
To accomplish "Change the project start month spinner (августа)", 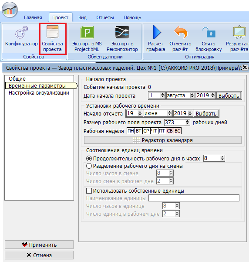I will tap(192, 95).
